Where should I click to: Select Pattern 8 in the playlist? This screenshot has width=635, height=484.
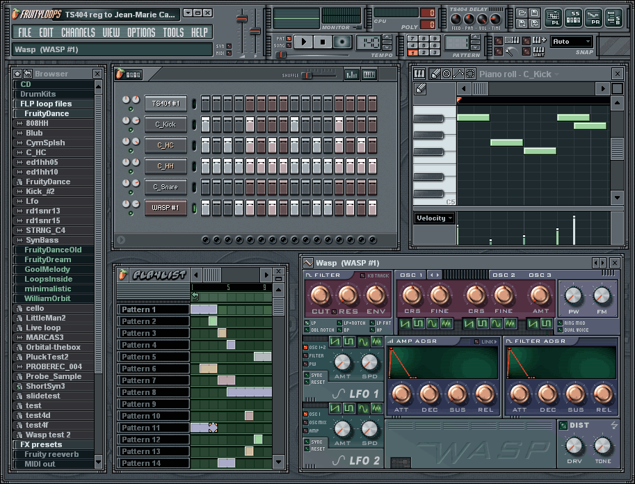pos(153,392)
